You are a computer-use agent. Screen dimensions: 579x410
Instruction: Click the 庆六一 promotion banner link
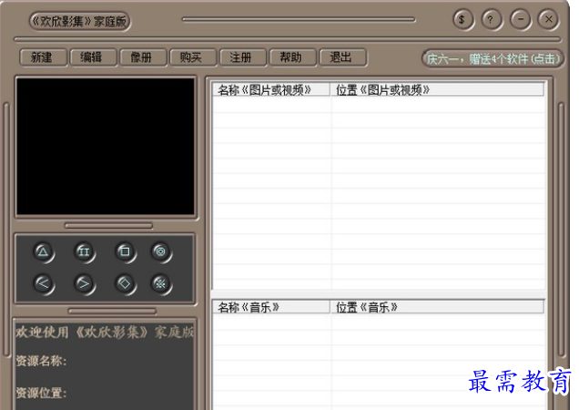[493, 59]
